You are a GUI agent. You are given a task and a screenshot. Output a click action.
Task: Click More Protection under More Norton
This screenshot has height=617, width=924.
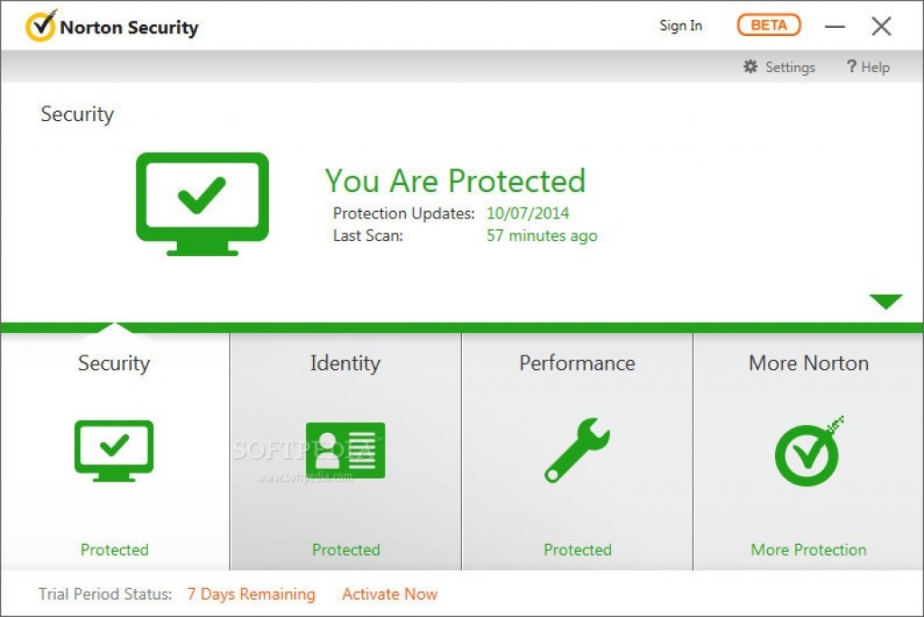point(808,549)
